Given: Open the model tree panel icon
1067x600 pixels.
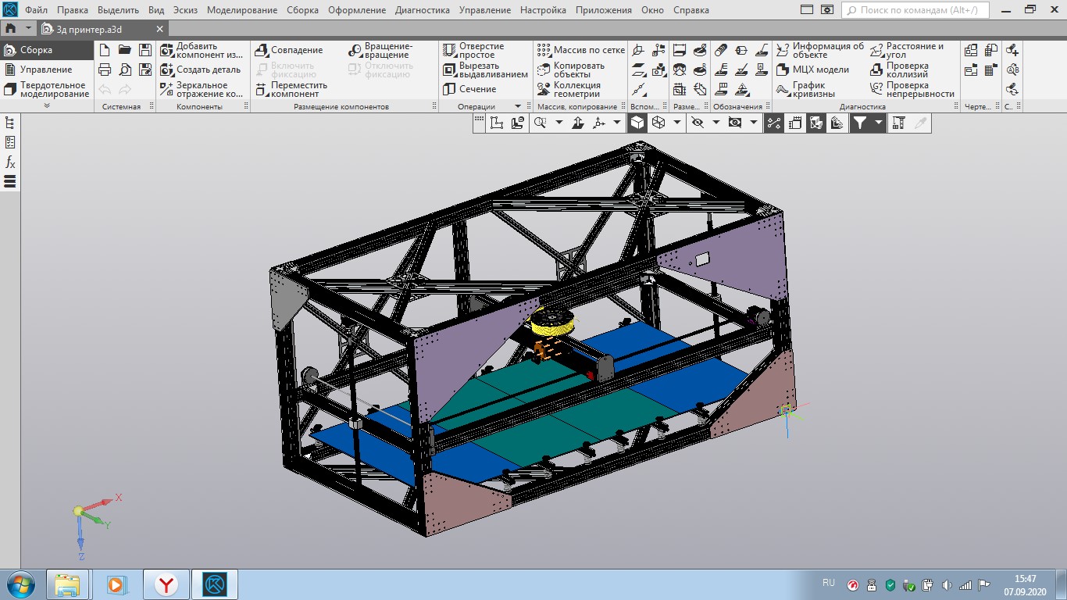Looking at the screenshot, I should pos(10,123).
